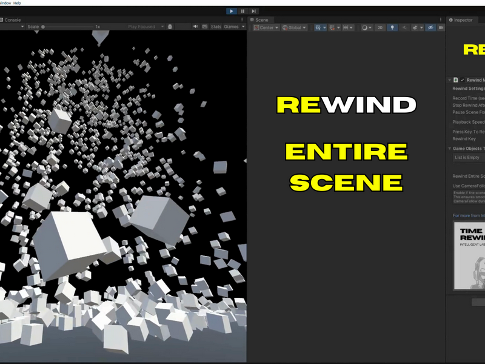Toggle 2D mode in Scene view
485x364 pixels.
click(x=380, y=27)
